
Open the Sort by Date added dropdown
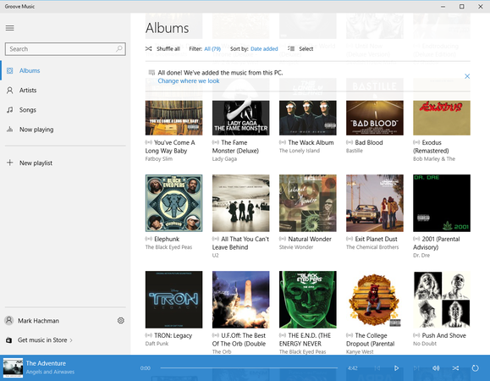pyautogui.click(x=264, y=49)
